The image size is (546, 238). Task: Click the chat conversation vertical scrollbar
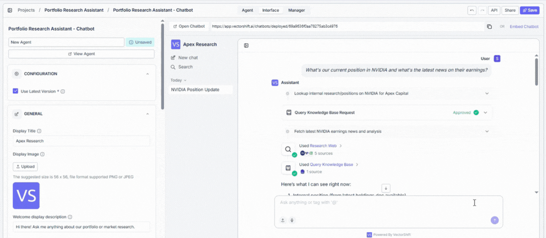pos(537,71)
